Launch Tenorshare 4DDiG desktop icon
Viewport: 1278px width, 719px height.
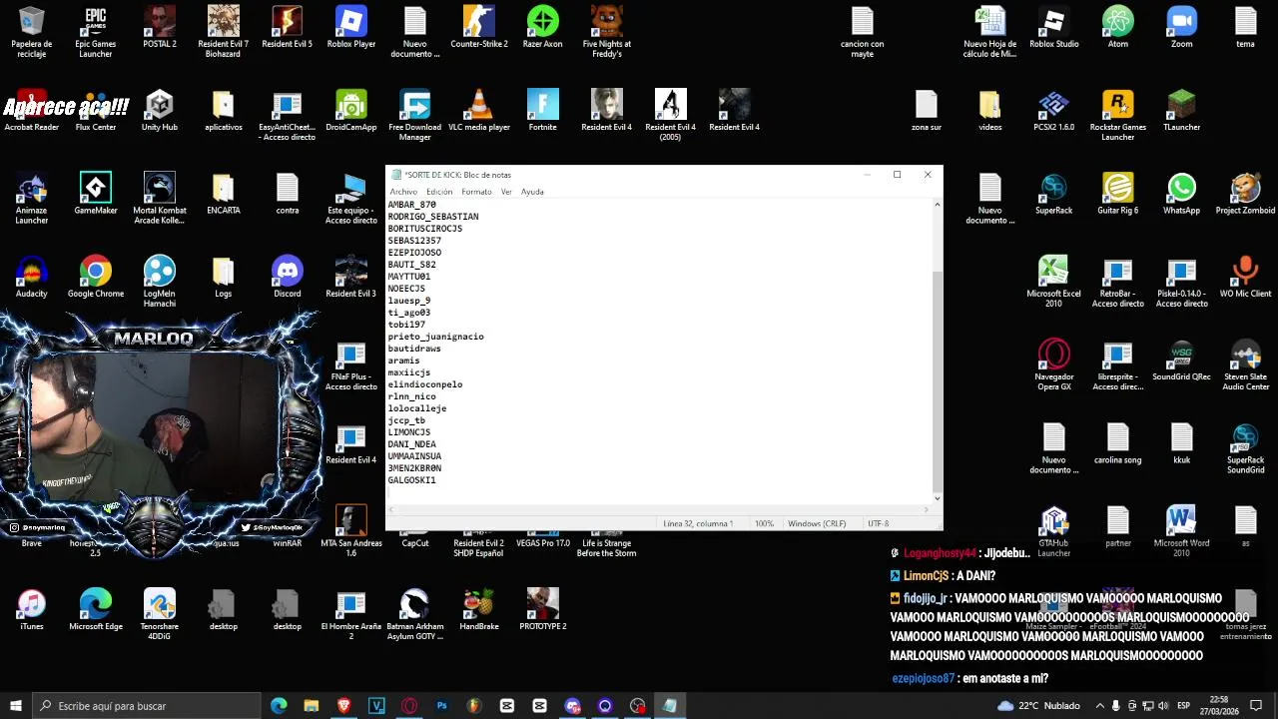[160, 614]
